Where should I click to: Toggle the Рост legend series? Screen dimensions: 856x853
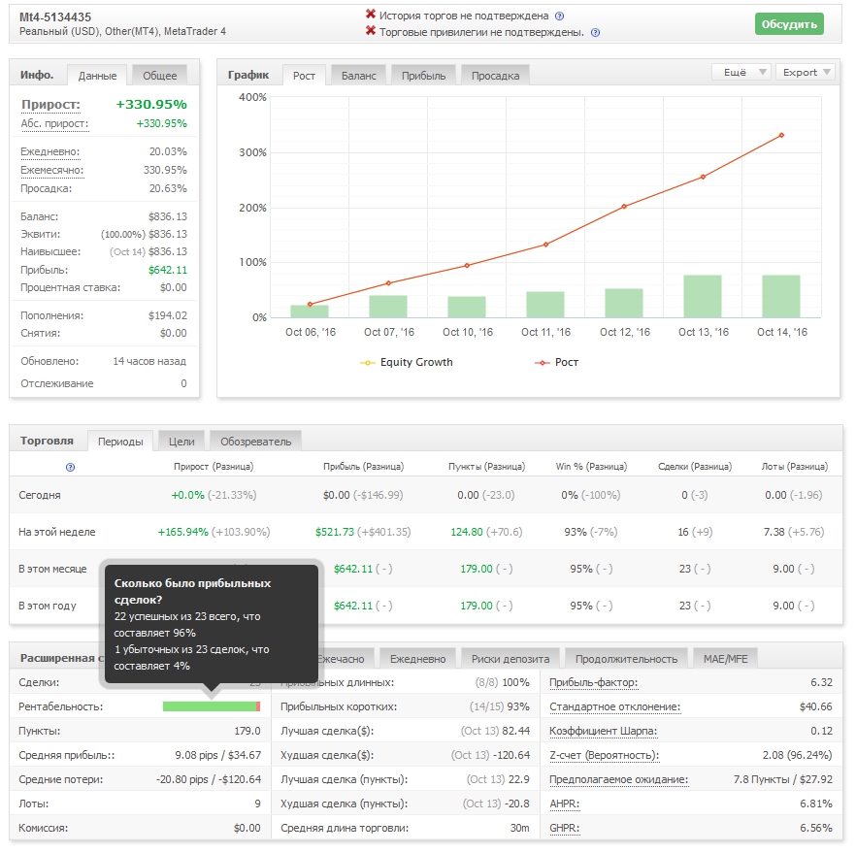[x=556, y=362]
